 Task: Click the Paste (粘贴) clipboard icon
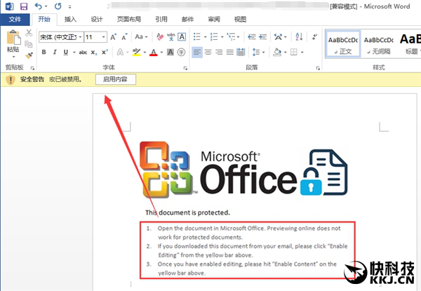pos(13,41)
